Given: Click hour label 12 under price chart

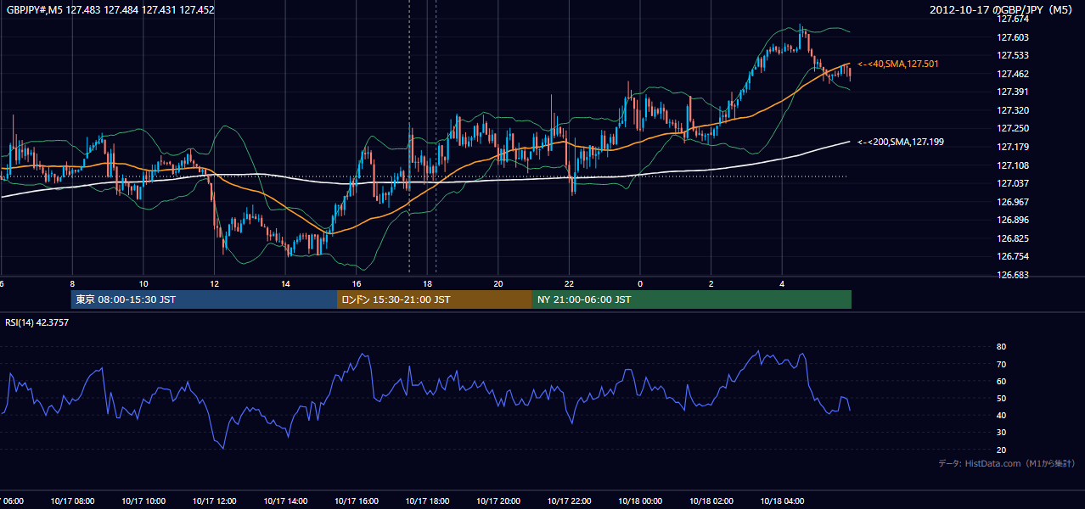Looking at the screenshot, I should (215, 284).
